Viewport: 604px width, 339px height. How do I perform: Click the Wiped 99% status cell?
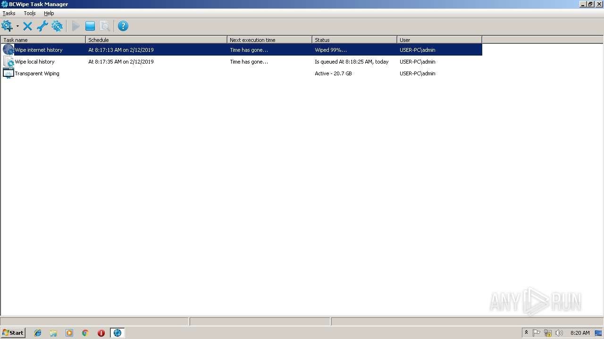tap(331, 50)
